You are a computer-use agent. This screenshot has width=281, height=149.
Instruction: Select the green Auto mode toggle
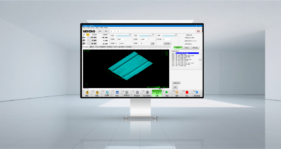(x=178, y=47)
